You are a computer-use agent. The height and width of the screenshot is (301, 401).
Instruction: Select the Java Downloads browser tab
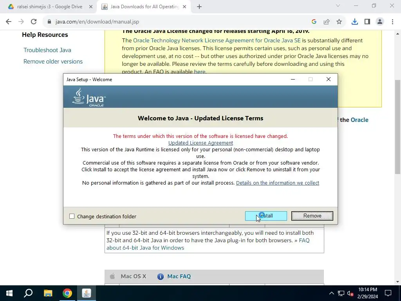145,7
